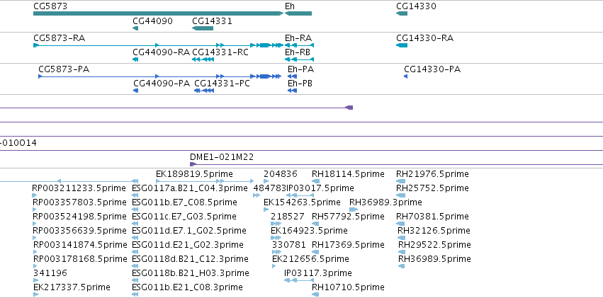
Task: Click the ESG011b.E21_C08.3prime label
Action: [x=187, y=287]
